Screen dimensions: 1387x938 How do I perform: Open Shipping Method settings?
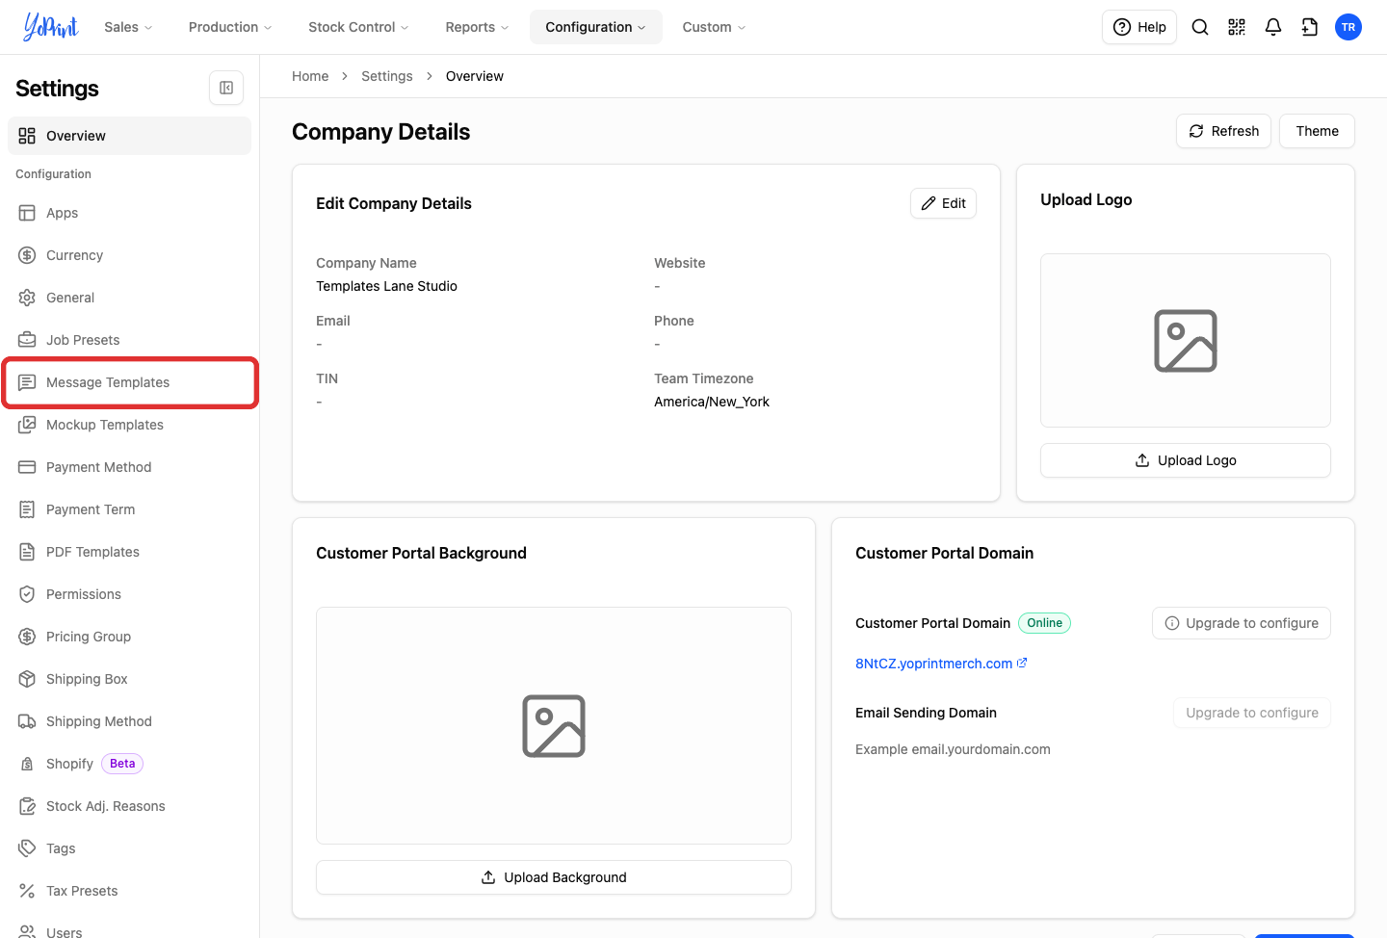[x=129, y=721]
